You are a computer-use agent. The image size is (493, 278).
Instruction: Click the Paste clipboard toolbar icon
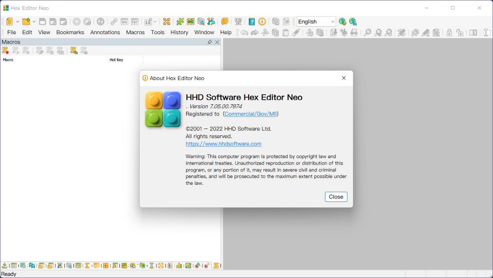pos(286,32)
